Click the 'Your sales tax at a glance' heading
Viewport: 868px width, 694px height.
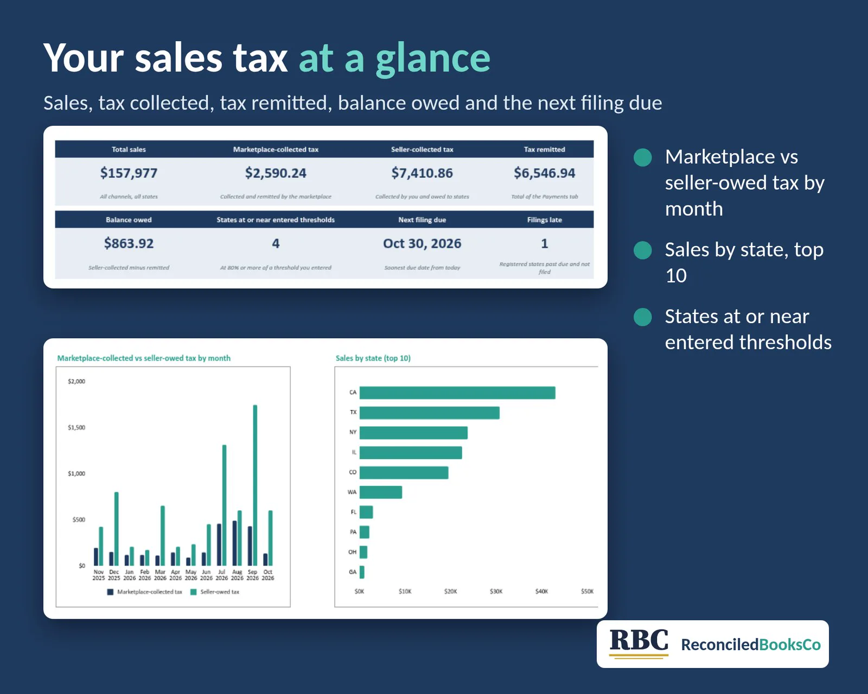[x=267, y=58]
